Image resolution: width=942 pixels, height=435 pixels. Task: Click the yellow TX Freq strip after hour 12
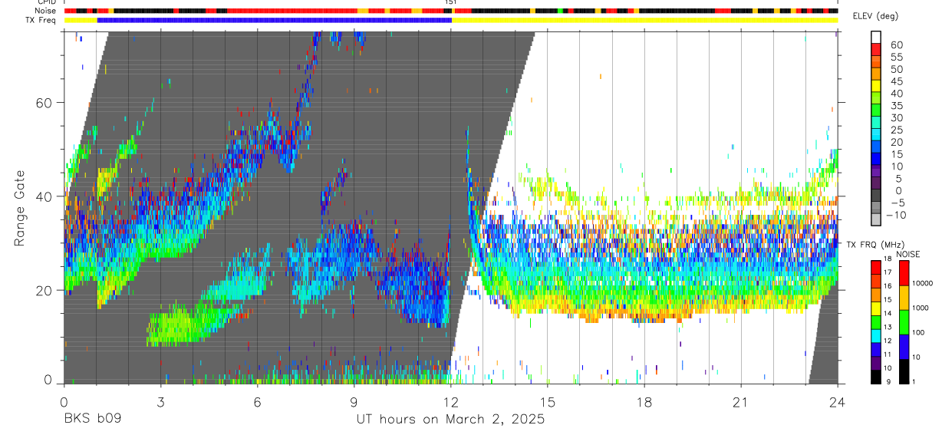click(x=645, y=20)
